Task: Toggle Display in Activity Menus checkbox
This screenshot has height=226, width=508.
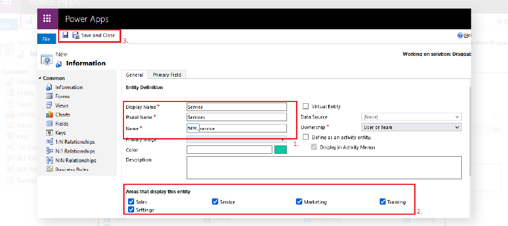Action: pyautogui.click(x=314, y=147)
